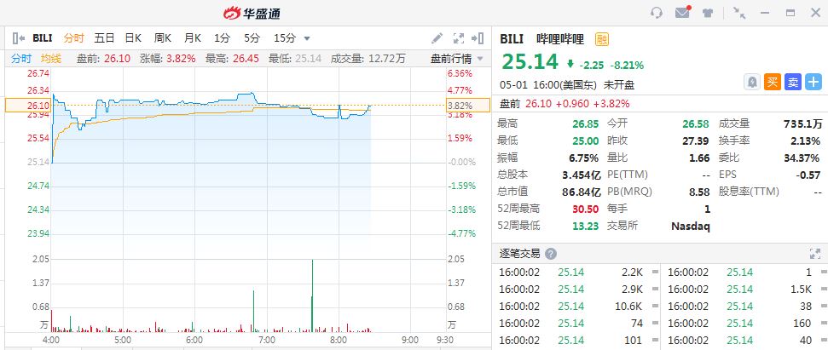Switch to the 日K chart tab
Screen dimensions: 828x350
[x=133, y=38]
